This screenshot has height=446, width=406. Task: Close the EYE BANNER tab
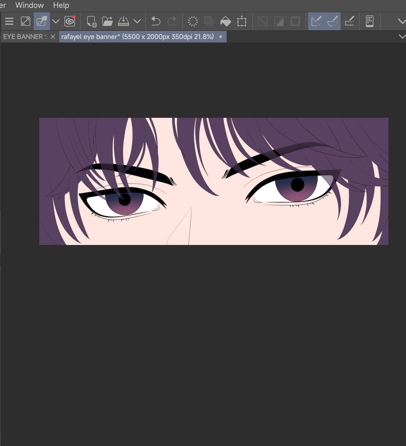[53, 37]
